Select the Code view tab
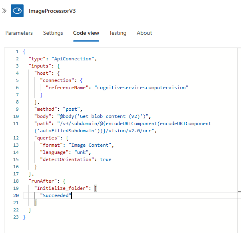The width and height of the screenshot is (241, 233). 86,33
